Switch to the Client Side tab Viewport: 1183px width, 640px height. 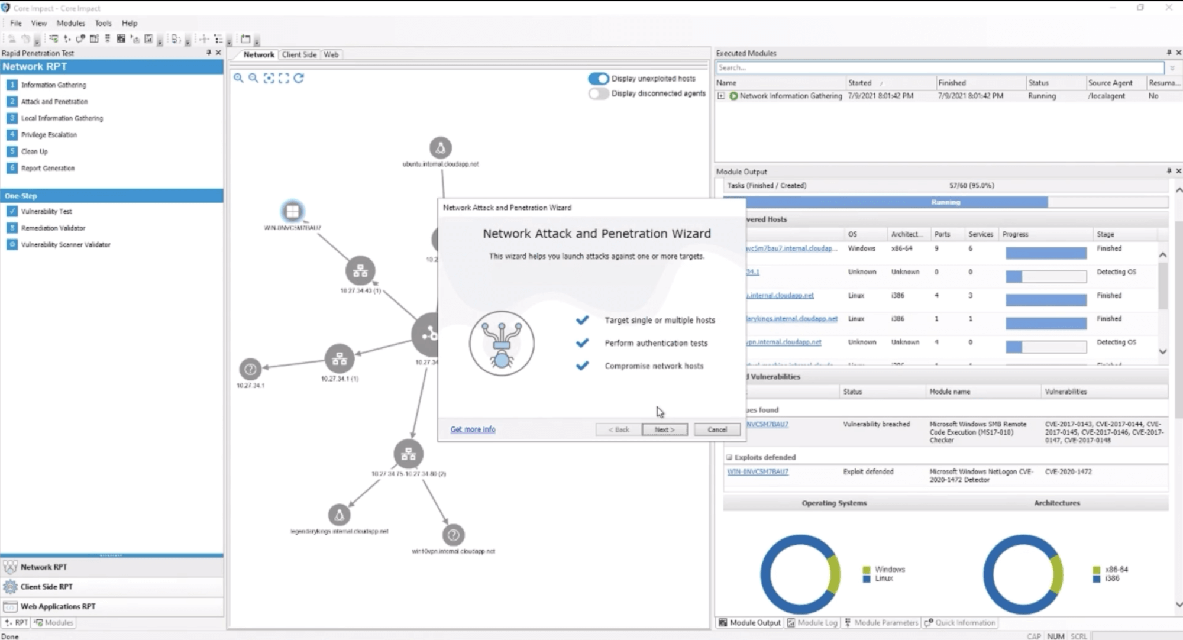pyautogui.click(x=299, y=54)
